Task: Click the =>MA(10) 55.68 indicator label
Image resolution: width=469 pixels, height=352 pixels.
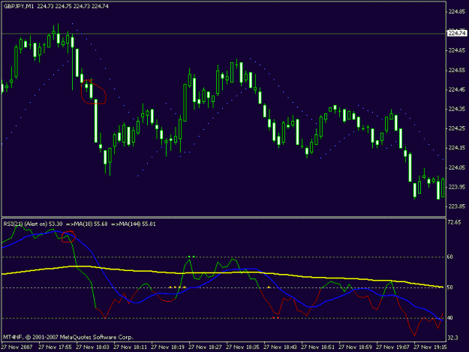Action: pyautogui.click(x=87, y=224)
